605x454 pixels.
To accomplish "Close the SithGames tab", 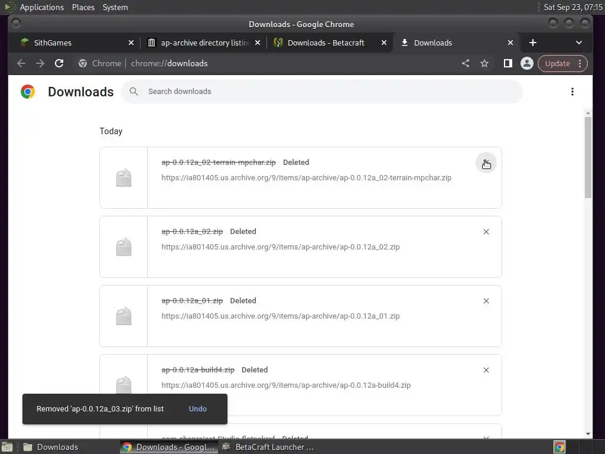I will 131,43.
